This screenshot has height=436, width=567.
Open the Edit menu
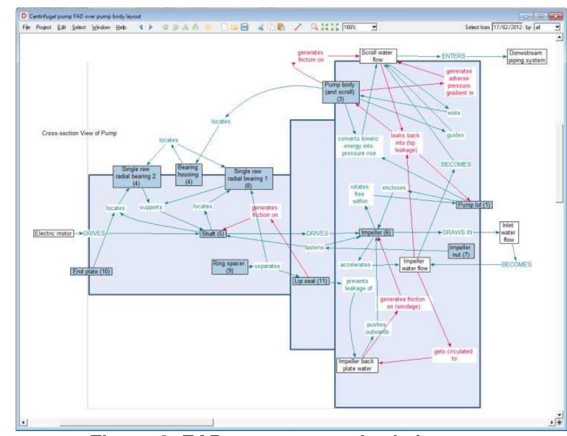point(62,27)
